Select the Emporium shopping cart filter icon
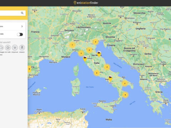The height and width of the screenshot is (128, 171). (15, 48)
